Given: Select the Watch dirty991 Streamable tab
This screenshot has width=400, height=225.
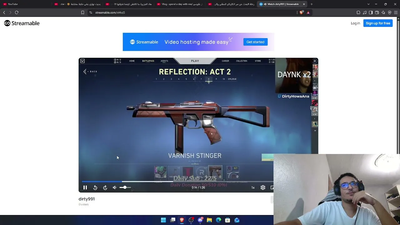Looking at the screenshot, I should [282, 4].
